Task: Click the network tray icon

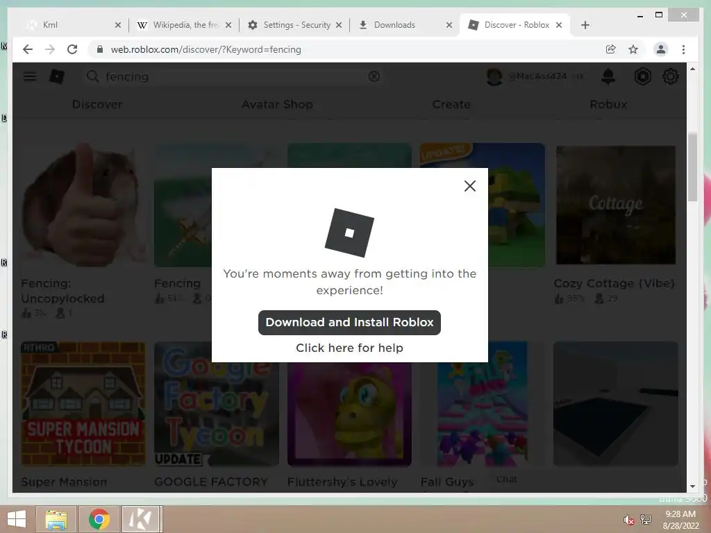Action: [x=646, y=520]
